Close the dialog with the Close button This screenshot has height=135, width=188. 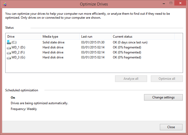click(x=171, y=127)
